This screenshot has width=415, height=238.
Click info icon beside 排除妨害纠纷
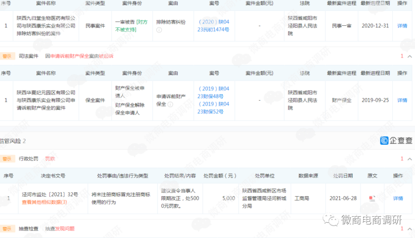click(159, 30)
